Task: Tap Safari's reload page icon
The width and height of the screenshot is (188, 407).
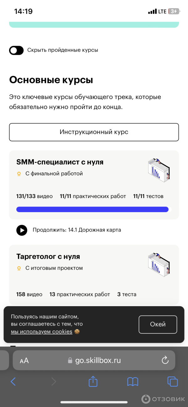Action: point(165,360)
